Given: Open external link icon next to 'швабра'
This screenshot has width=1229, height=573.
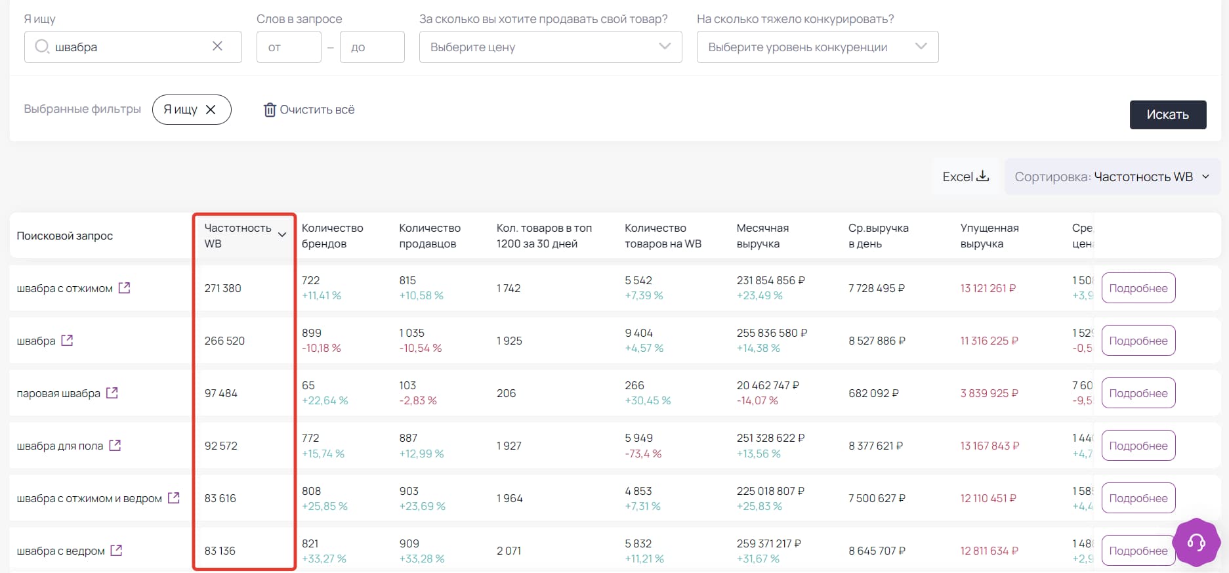Looking at the screenshot, I should pos(67,340).
